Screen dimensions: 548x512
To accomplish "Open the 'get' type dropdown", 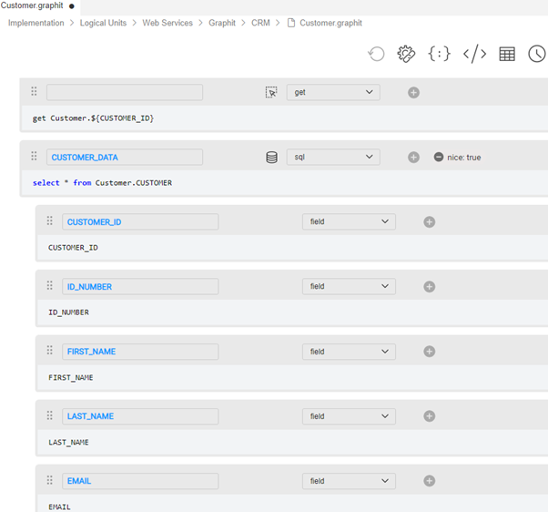I will tap(333, 93).
